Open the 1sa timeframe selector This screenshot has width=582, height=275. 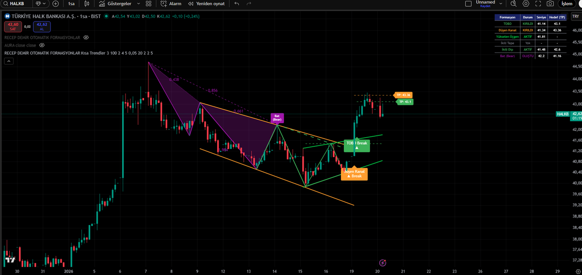pos(71,3)
